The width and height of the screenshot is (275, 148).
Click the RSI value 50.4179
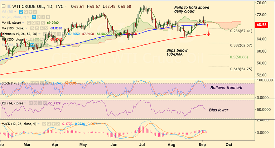(x=55, y=103)
